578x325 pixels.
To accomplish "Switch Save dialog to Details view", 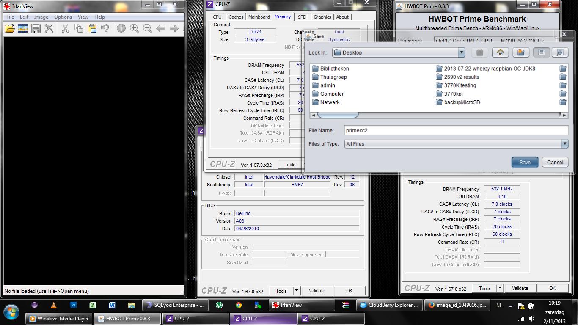I will 560,52.
